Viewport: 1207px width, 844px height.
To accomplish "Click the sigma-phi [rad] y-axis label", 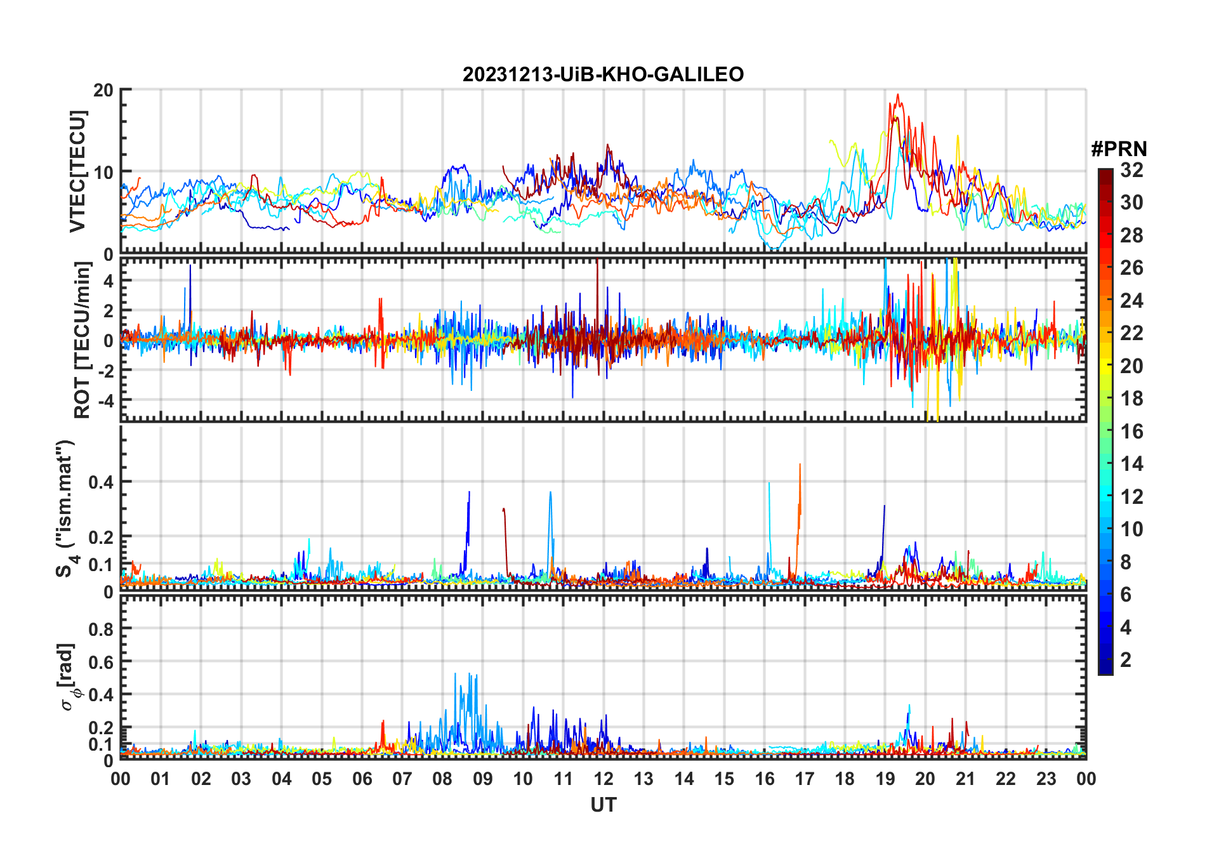I will pos(69,677).
